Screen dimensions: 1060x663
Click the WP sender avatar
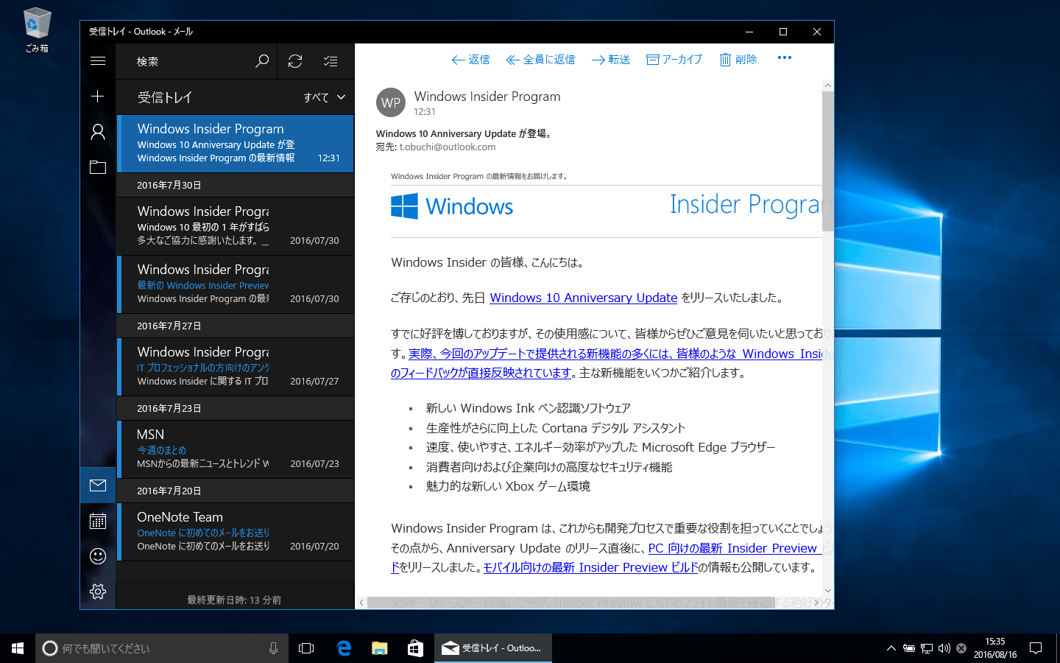[x=391, y=102]
